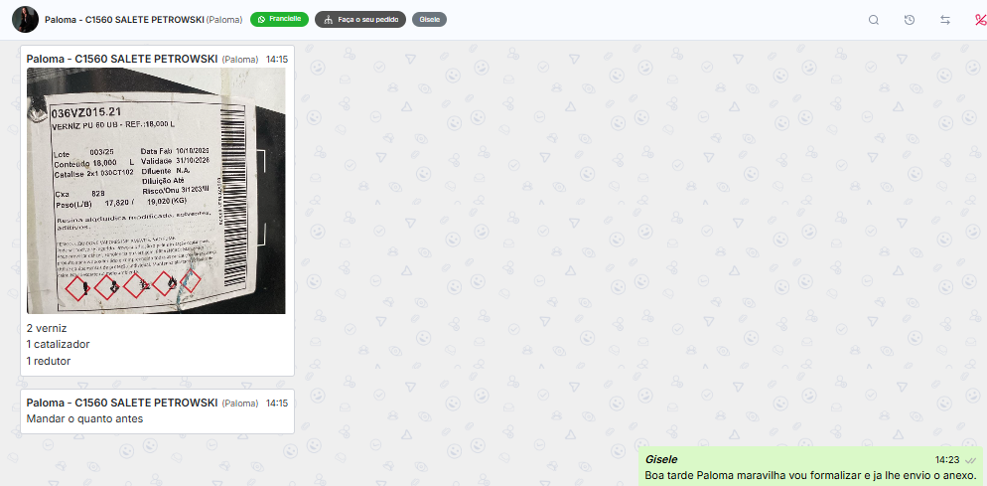Open the Faça o seu pedido department tag

[360, 20]
